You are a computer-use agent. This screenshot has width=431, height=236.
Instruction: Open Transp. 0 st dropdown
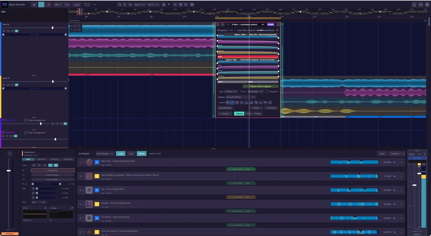click(39, 202)
